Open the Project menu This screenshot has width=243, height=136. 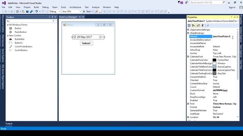click(x=27, y=7)
